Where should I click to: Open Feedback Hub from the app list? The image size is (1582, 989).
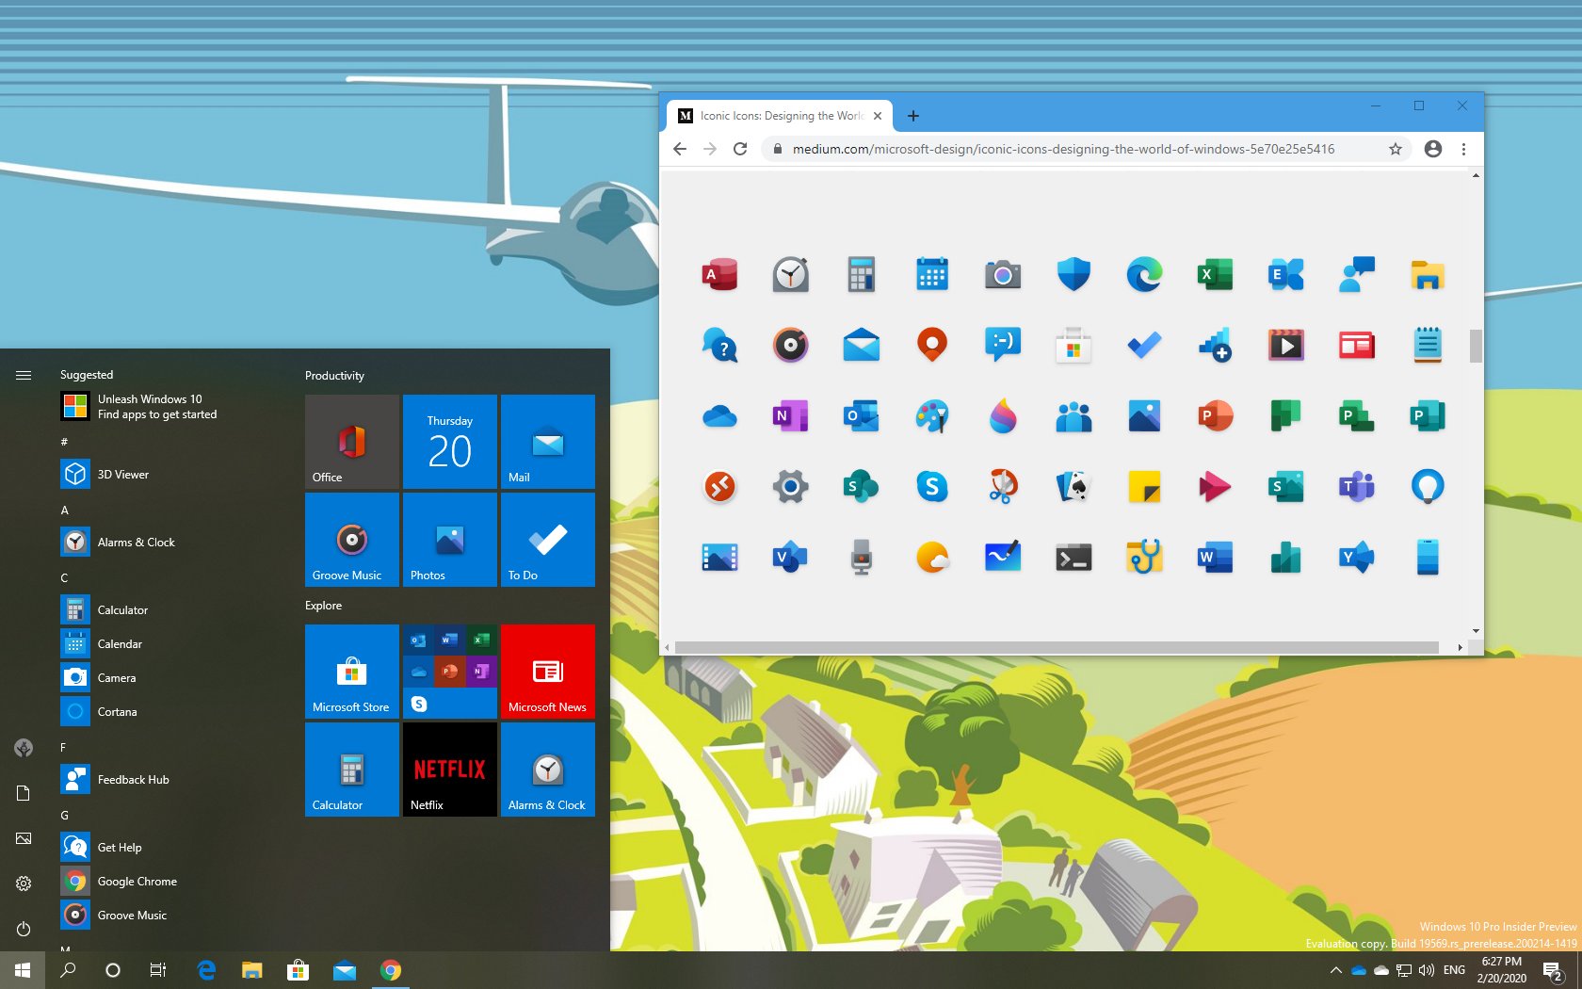click(133, 780)
